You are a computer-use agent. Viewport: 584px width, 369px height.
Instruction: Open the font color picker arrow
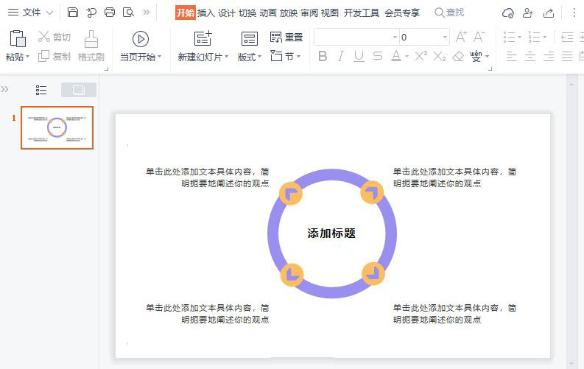407,57
